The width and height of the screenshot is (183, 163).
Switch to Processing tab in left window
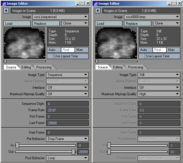(44, 67)
